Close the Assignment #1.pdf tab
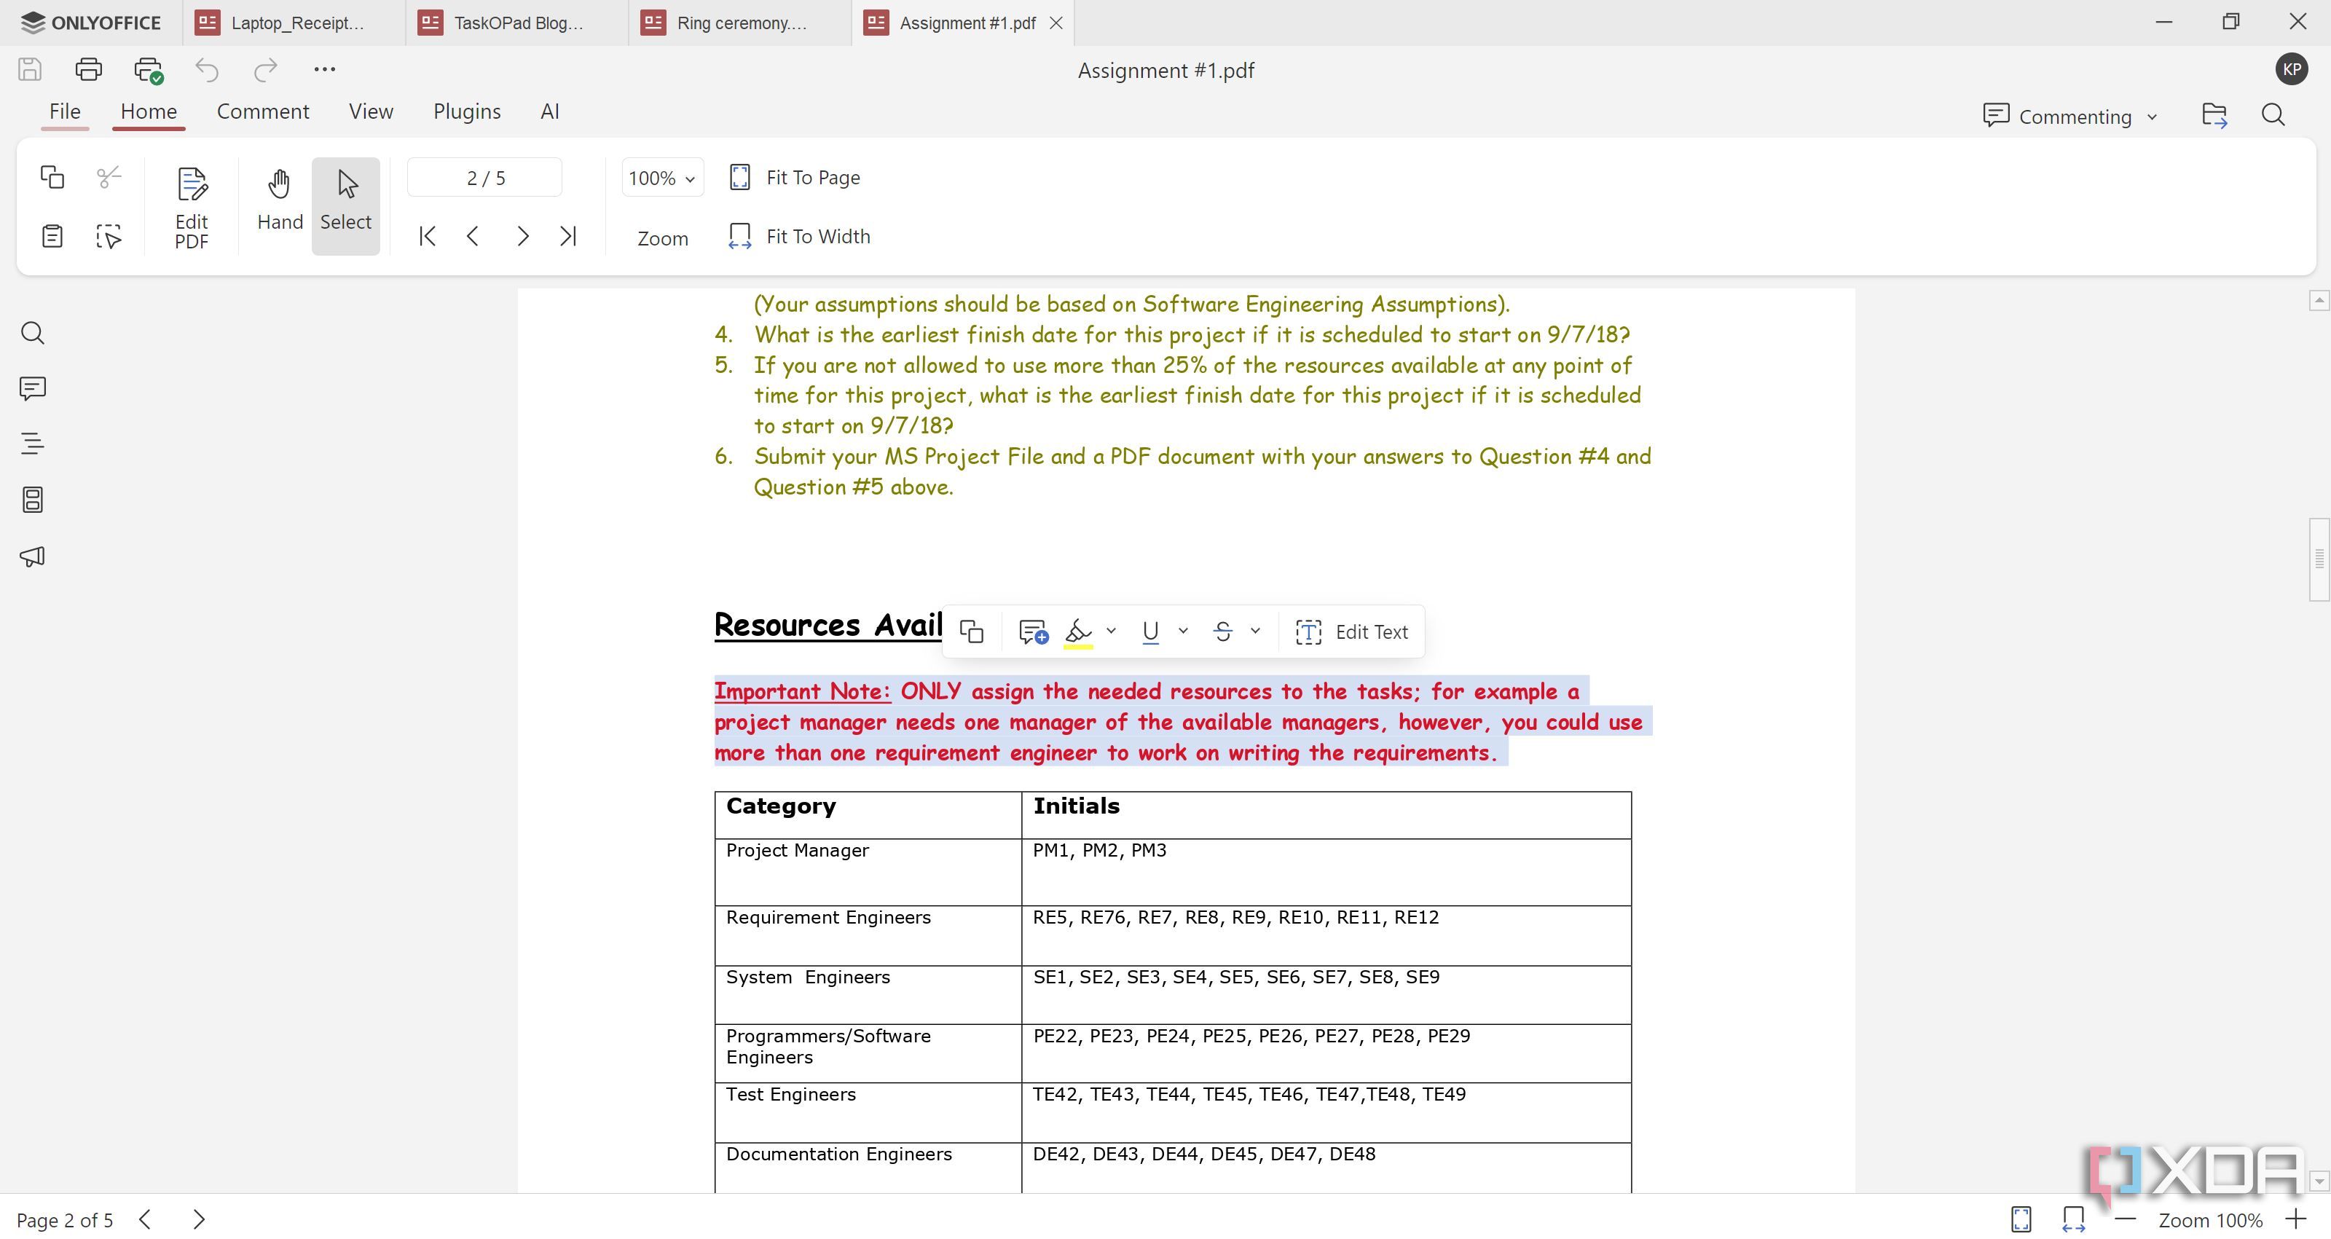The height and width of the screenshot is (1239, 2331). tap(1056, 23)
